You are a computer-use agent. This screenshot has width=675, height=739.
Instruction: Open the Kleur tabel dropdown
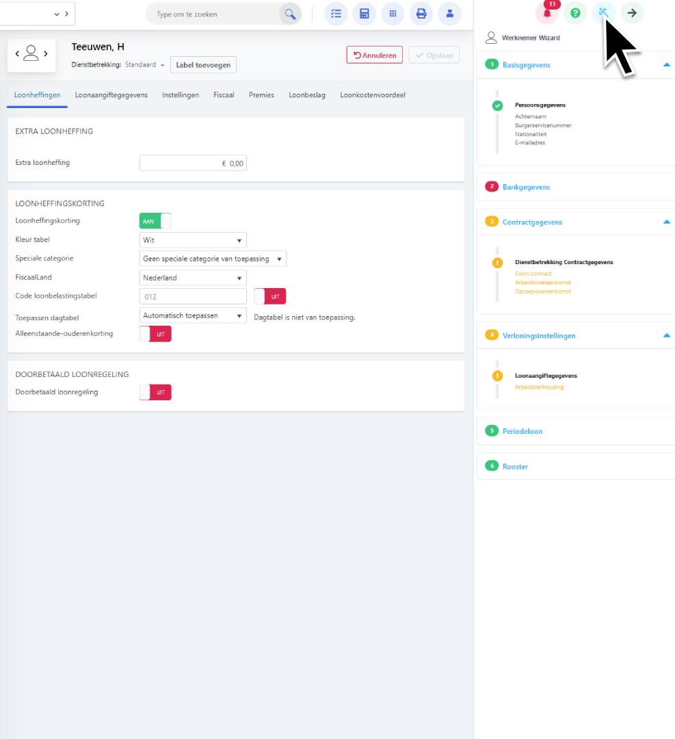[193, 240]
